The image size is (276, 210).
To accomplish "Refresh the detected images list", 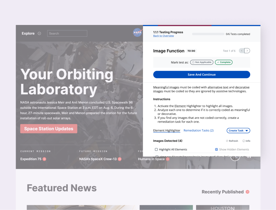I will tap(232, 141).
